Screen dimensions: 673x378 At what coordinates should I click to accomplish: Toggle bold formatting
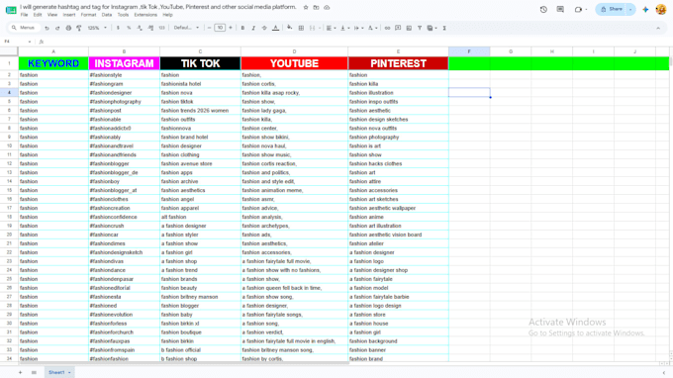[242, 28]
